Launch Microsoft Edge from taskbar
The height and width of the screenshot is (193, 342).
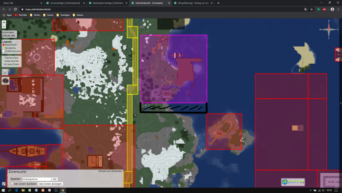[16, 190]
